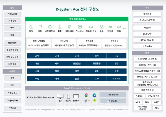Click the Edge browser icon
This screenshot has width=166, height=117.
point(94,95)
